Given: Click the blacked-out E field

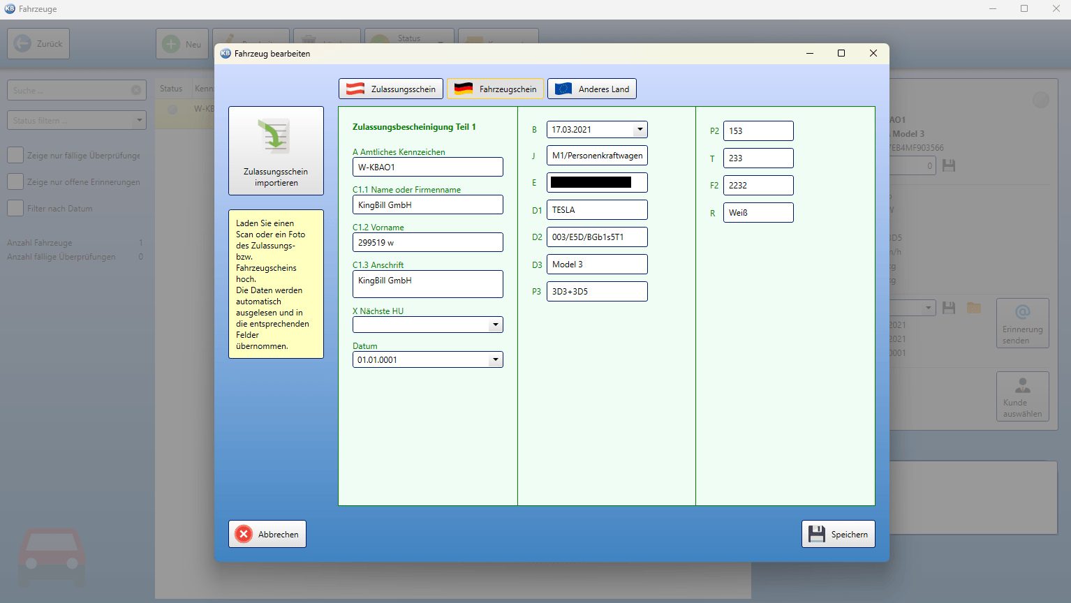Looking at the screenshot, I should coord(597,182).
